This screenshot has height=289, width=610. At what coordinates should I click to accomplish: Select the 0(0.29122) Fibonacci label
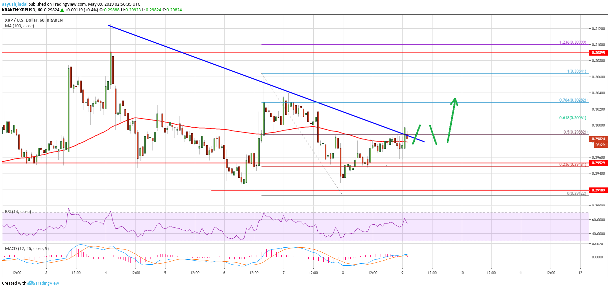pos(577,193)
